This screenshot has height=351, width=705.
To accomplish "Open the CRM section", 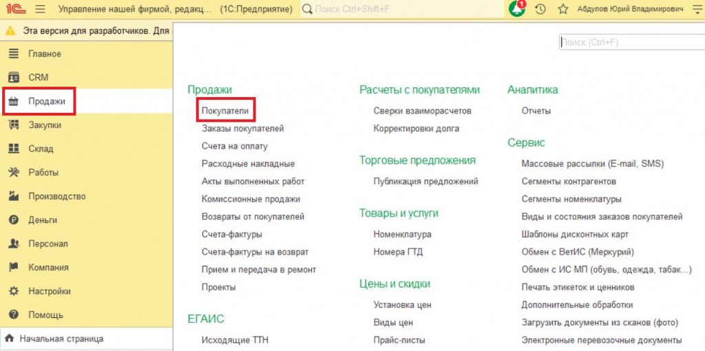I will 86,77.
